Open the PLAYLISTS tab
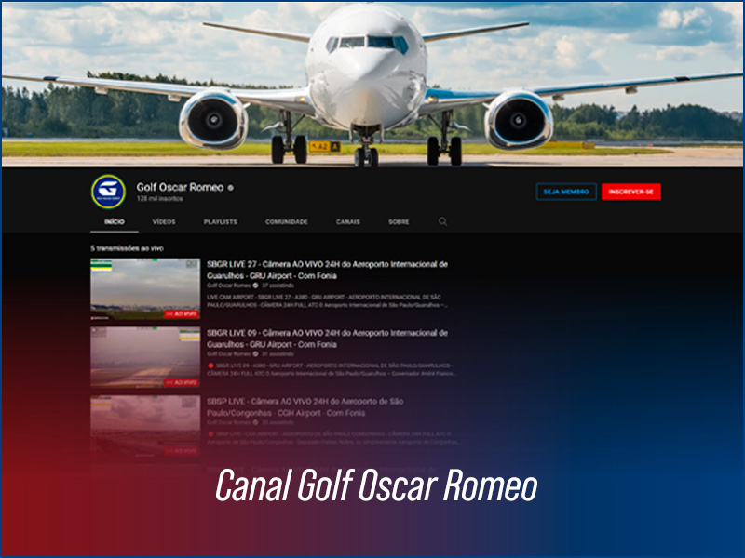This screenshot has height=558, width=745. [221, 221]
